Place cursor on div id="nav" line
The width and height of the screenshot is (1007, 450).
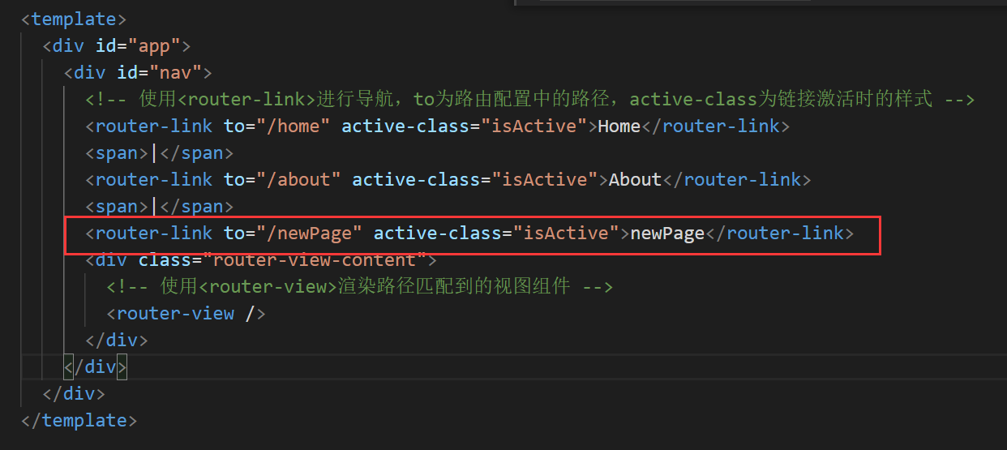(x=138, y=72)
